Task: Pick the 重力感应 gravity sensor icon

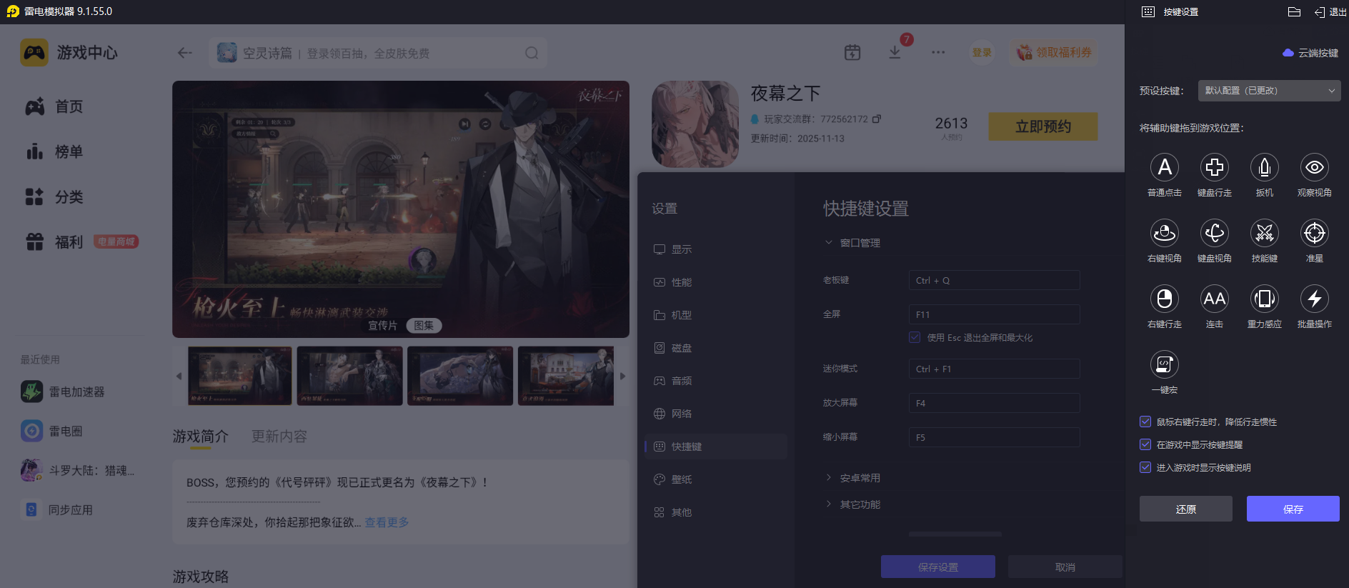Action: click(x=1264, y=299)
